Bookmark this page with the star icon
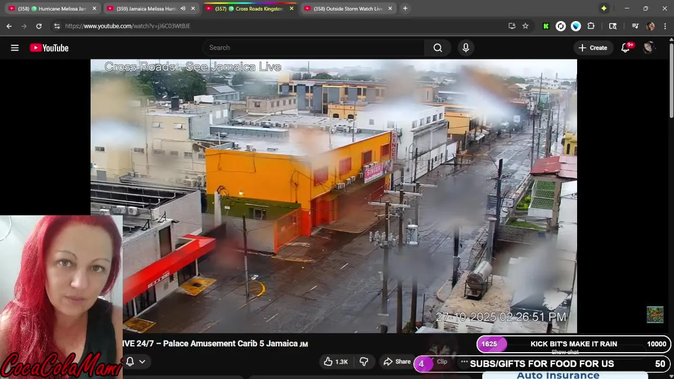The width and height of the screenshot is (674, 379). pos(526,26)
